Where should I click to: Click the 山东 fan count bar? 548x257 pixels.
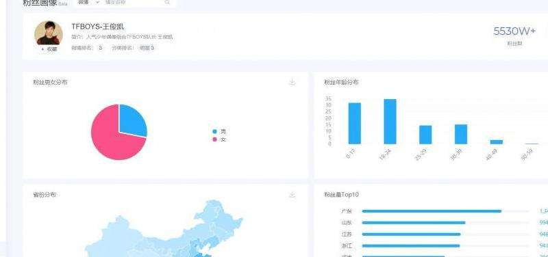coord(414,222)
